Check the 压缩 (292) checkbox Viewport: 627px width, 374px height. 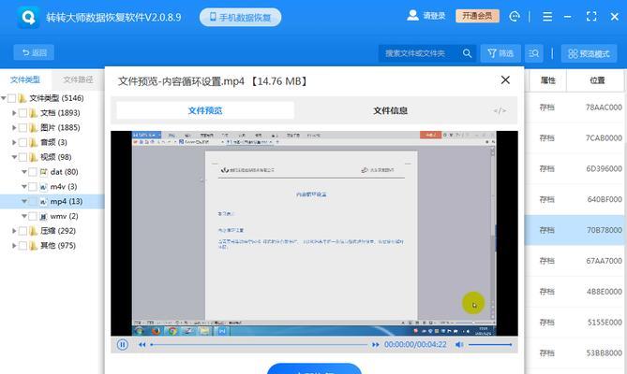(23, 231)
